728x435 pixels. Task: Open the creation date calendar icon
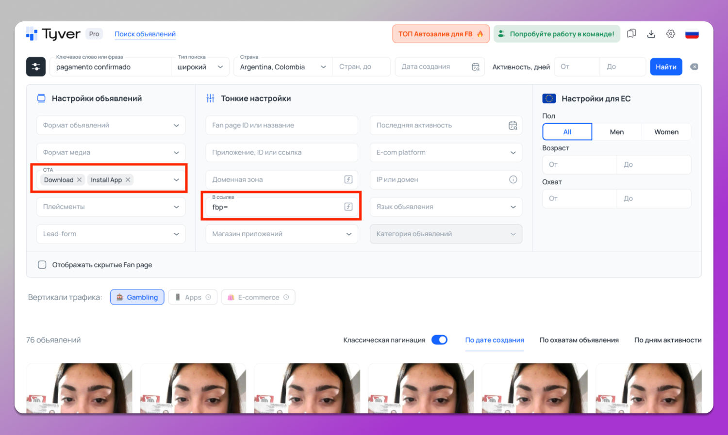(476, 67)
